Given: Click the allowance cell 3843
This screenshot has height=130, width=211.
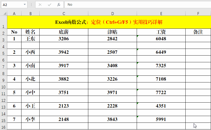Looking at the screenshot, I should point(113,119).
